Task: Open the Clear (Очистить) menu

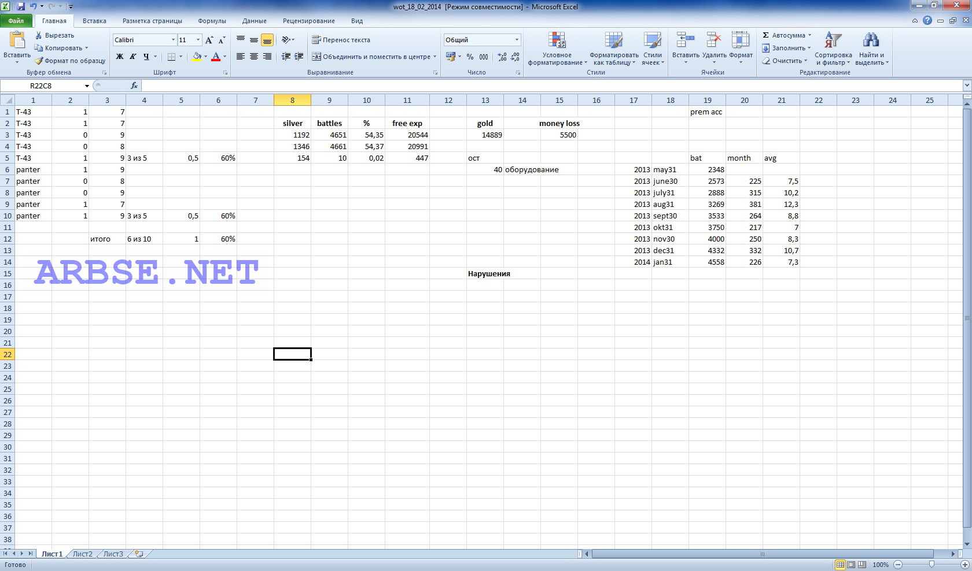Action: tap(785, 61)
